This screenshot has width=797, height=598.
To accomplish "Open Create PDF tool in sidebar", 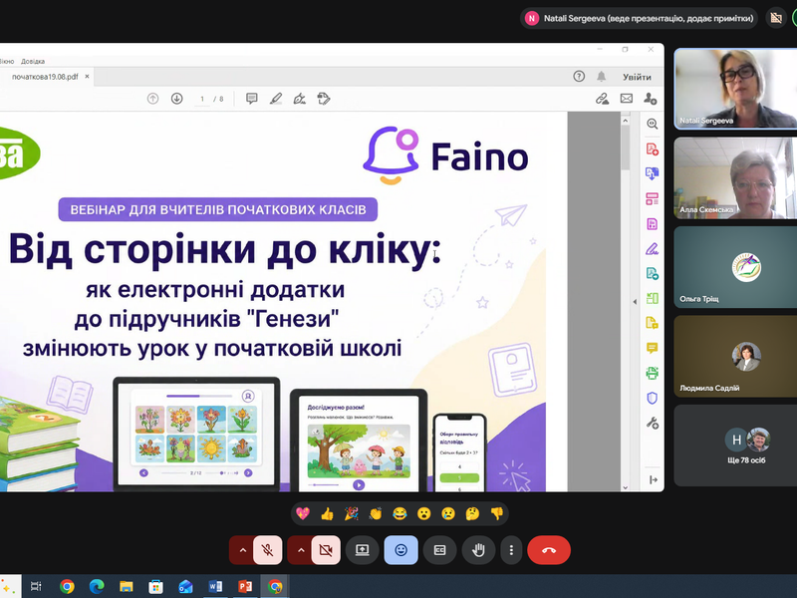I will coord(653,149).
